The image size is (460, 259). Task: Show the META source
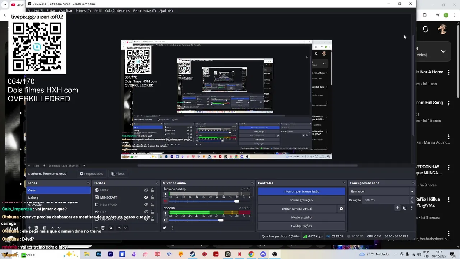(x=146, y=190)
